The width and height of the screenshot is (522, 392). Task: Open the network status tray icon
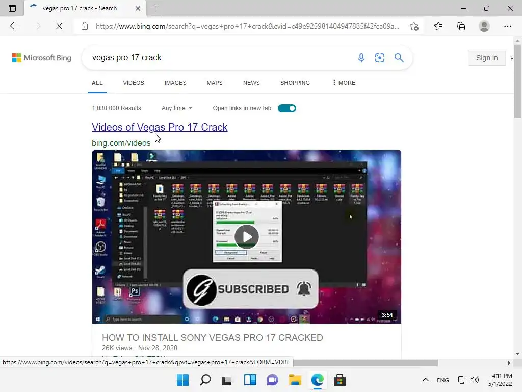pyautogui.click(x=462, y=380)
